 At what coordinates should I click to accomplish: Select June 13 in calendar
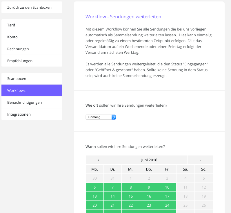tap(94, 196)
